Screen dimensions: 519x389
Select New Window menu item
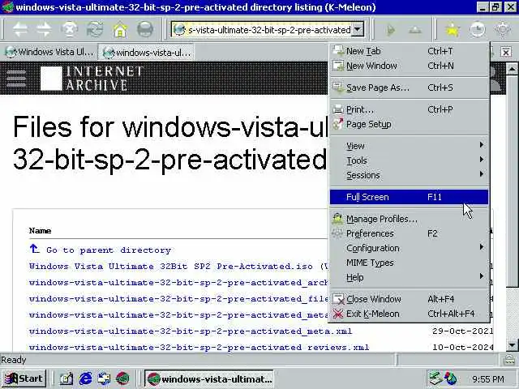click(x=409, y=66)
